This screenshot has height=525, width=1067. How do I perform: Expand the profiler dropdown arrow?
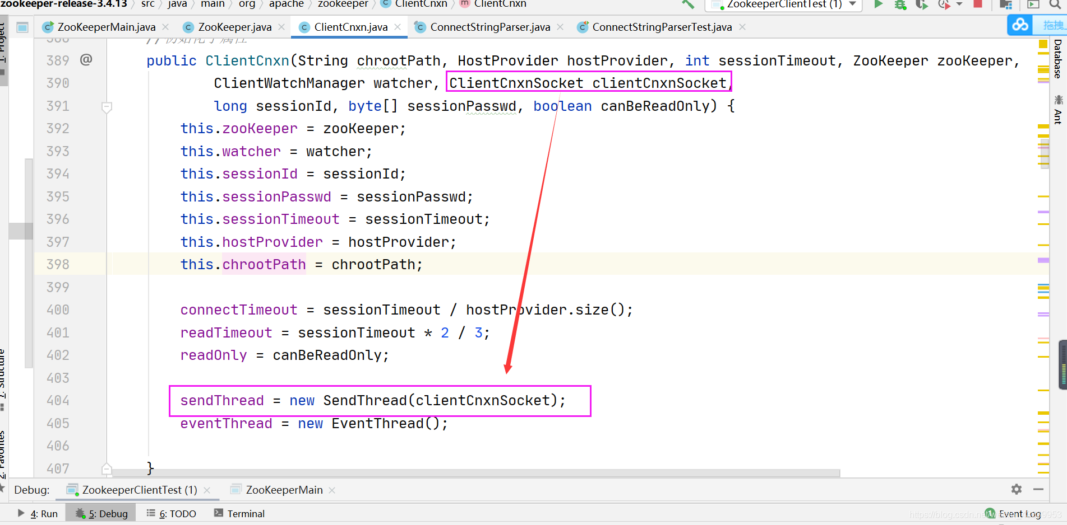959,4
